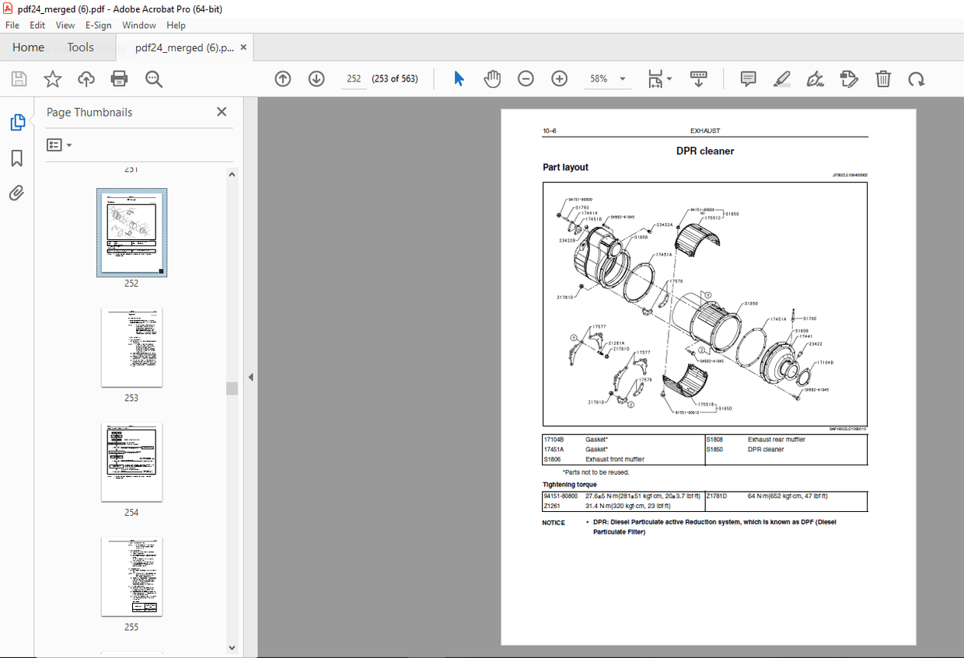Save the PDF file
Screen dimensions: 964x658
[19, 78]
